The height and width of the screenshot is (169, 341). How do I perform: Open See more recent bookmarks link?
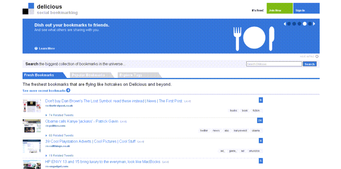coord(44,91)
